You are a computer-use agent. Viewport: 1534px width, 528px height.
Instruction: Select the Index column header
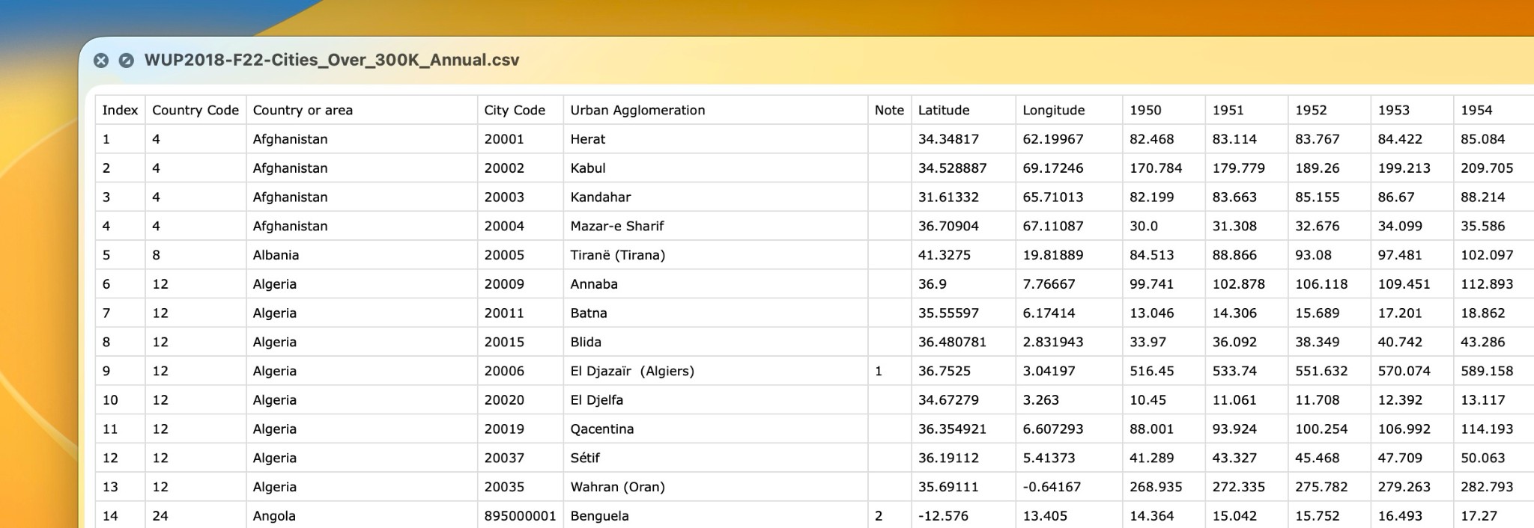click(120, 110)
